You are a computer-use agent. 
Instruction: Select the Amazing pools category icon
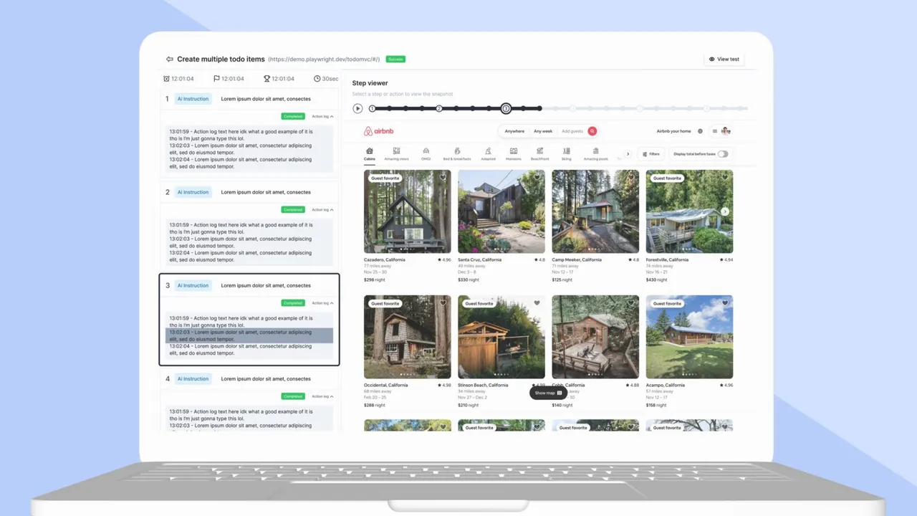tap(595, 151)
